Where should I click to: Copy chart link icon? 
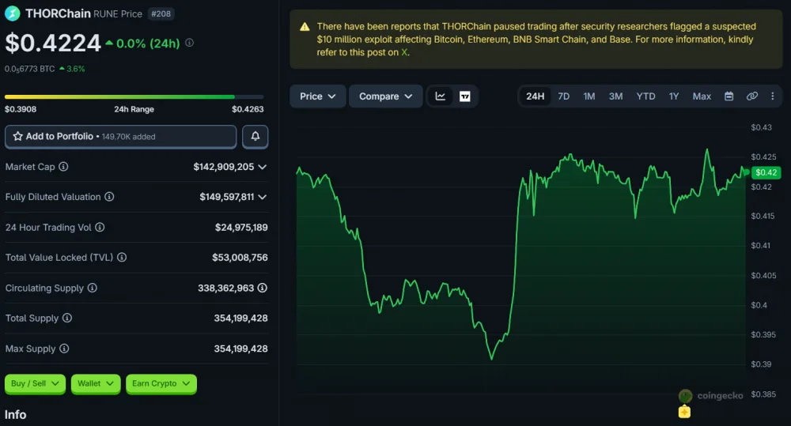(751, 96)
